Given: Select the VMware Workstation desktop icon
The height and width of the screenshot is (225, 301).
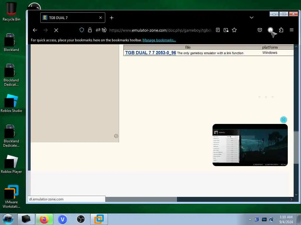Looking at the screenshot, I should 11,197.
